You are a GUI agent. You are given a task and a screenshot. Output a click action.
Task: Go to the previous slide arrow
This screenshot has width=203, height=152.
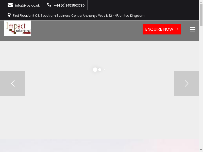point(13,84)
